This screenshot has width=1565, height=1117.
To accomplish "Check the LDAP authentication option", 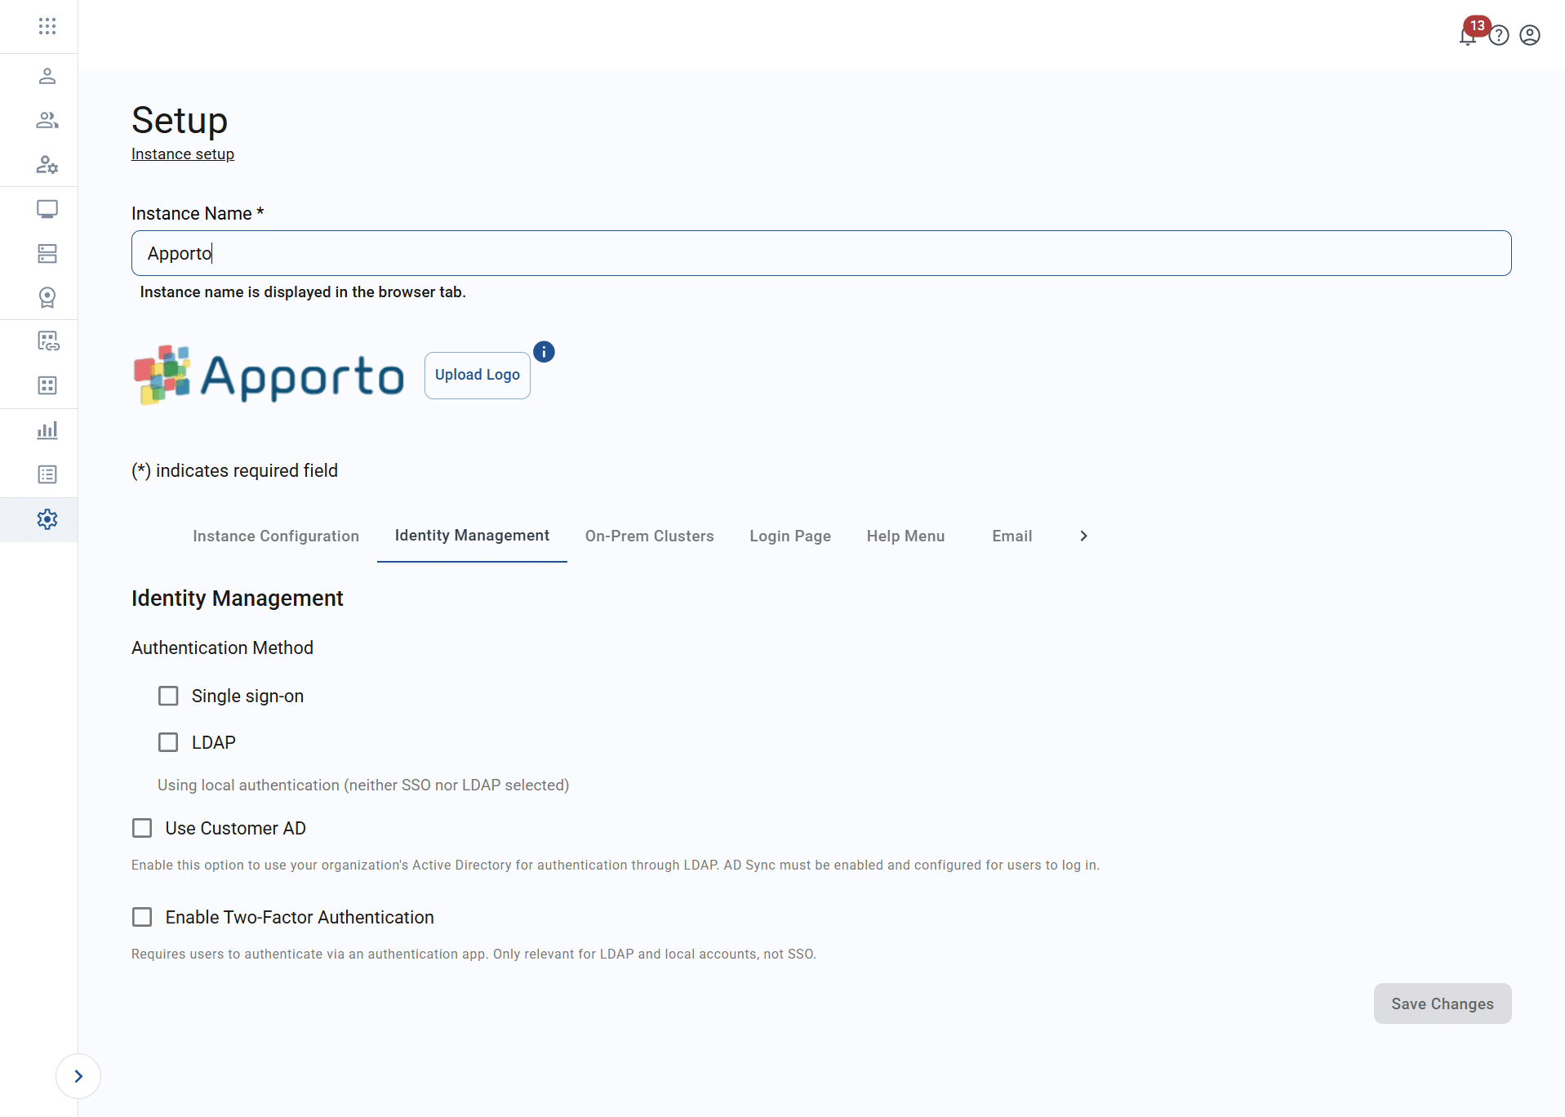I will (168, 741).
